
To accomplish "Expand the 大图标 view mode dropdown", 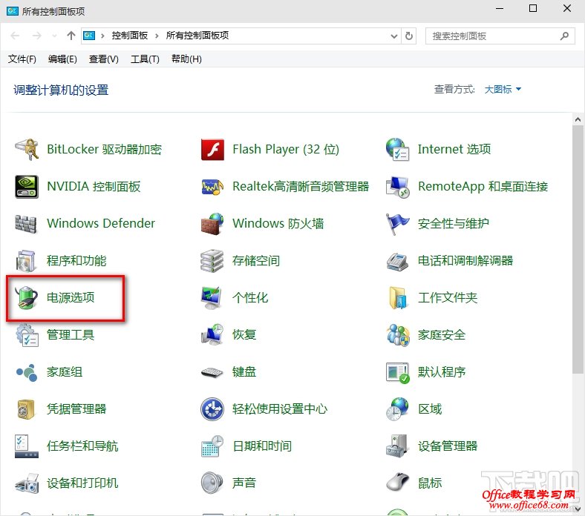I will (x=503, y=90).
